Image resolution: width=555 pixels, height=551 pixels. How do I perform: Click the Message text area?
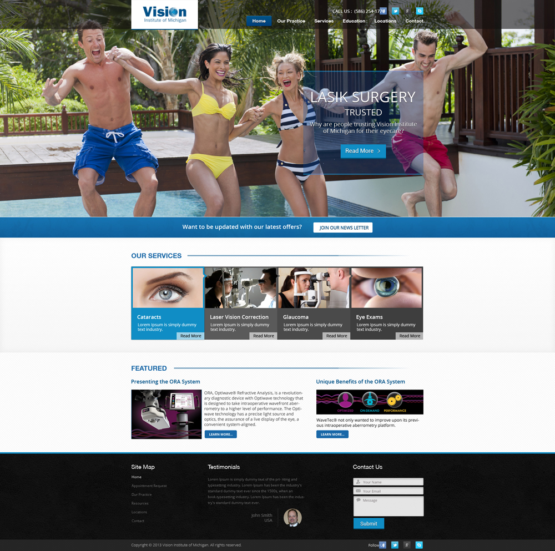[x=389, y=506]
